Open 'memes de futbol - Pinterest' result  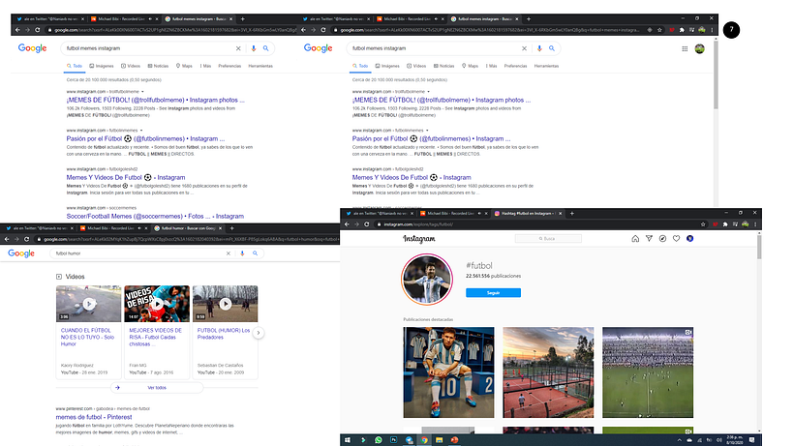pos(94,417)
